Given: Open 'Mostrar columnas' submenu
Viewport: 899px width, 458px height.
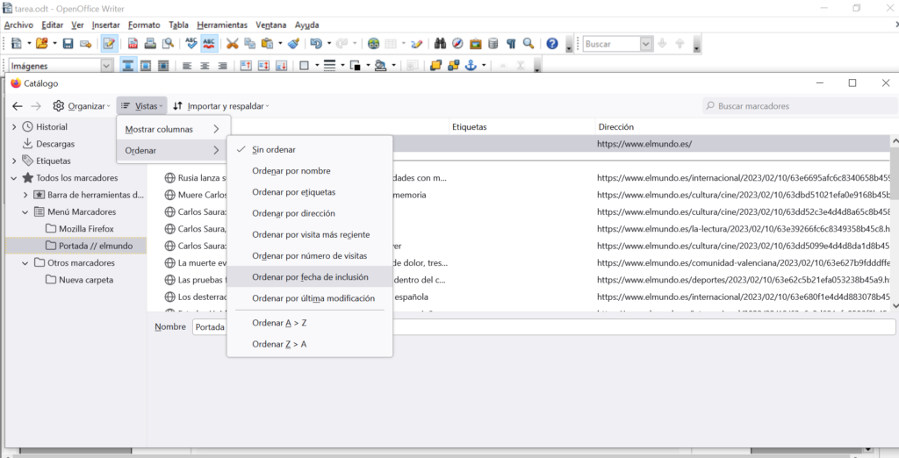Looking at the screenshot, I should click(172, 129).
